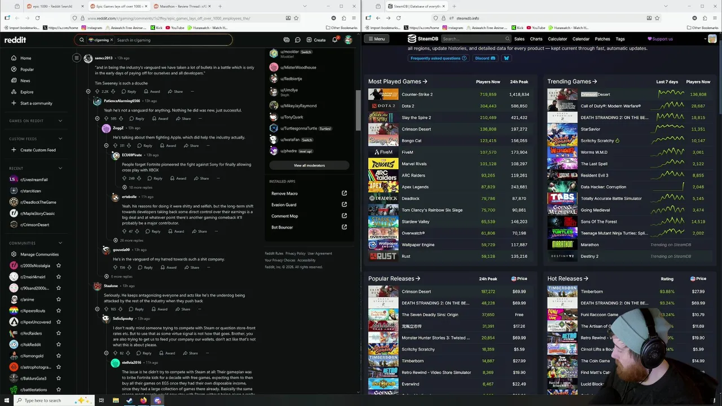The height and width of the screenshot is (406, 722).
Task: Open extensions icon in Reddit browser window
Action: pyautogui.click(x=343, y=18)
